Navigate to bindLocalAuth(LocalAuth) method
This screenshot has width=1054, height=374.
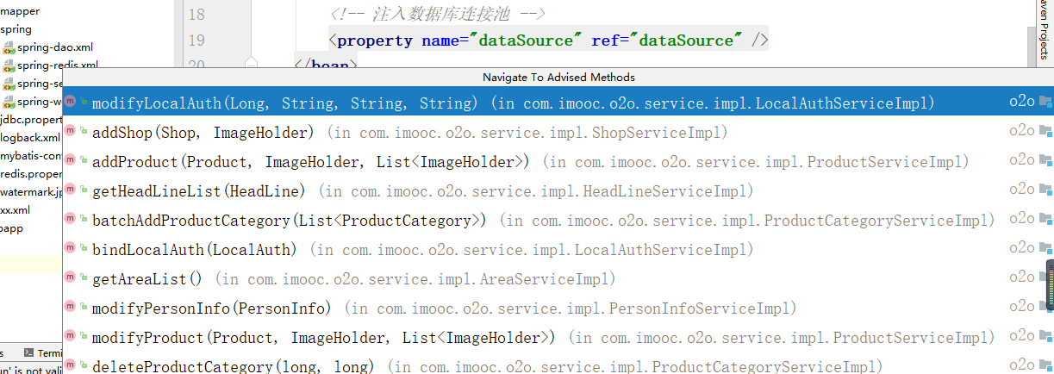click(558, 249)
